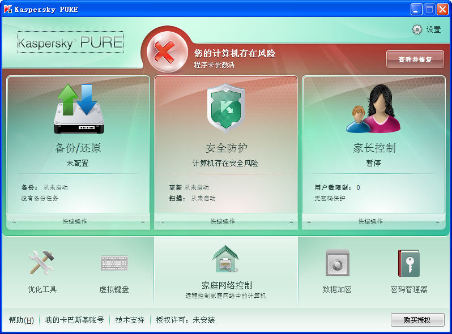Open the 帮助(H) menu link

point(22,320)
